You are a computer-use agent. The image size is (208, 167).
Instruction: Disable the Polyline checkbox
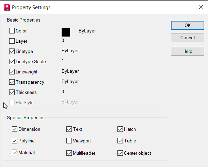(x=15, y=141)
